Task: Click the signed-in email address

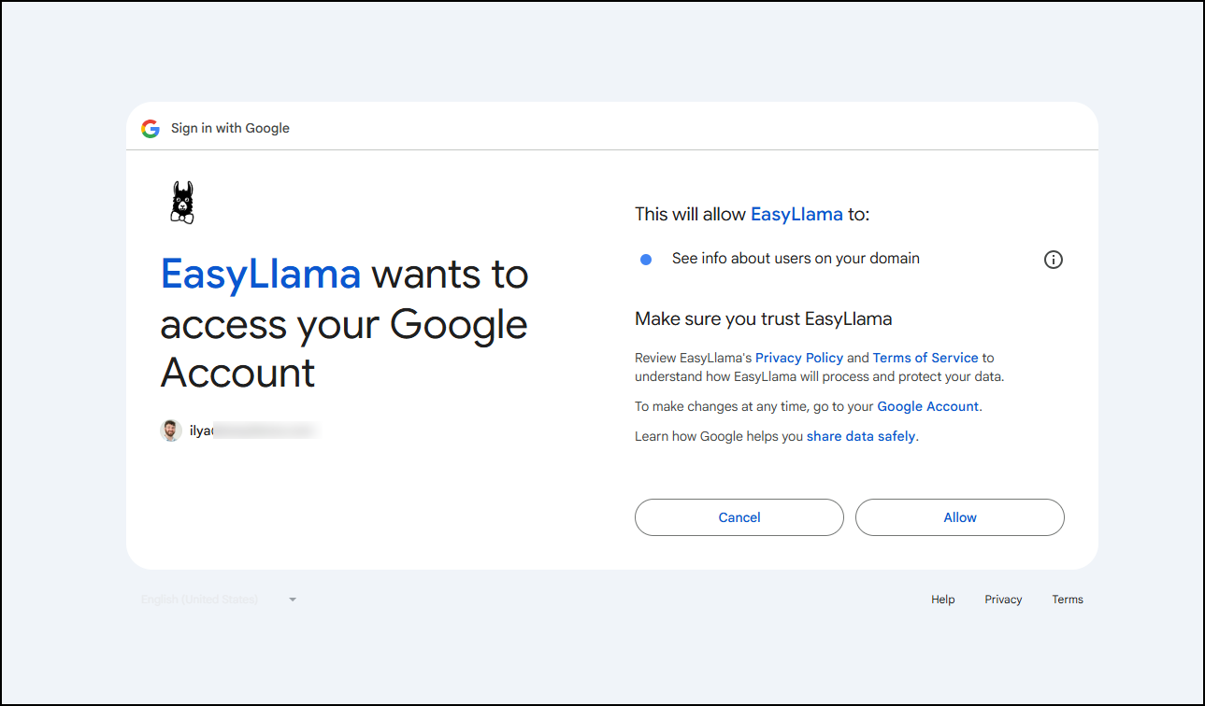Action: [x=253, y=431]
